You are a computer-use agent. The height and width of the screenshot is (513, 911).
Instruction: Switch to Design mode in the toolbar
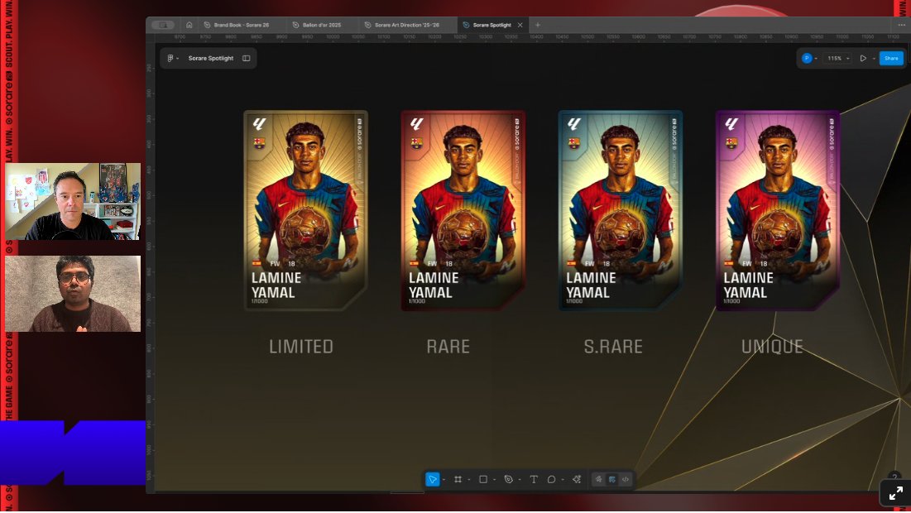(611, 479)
